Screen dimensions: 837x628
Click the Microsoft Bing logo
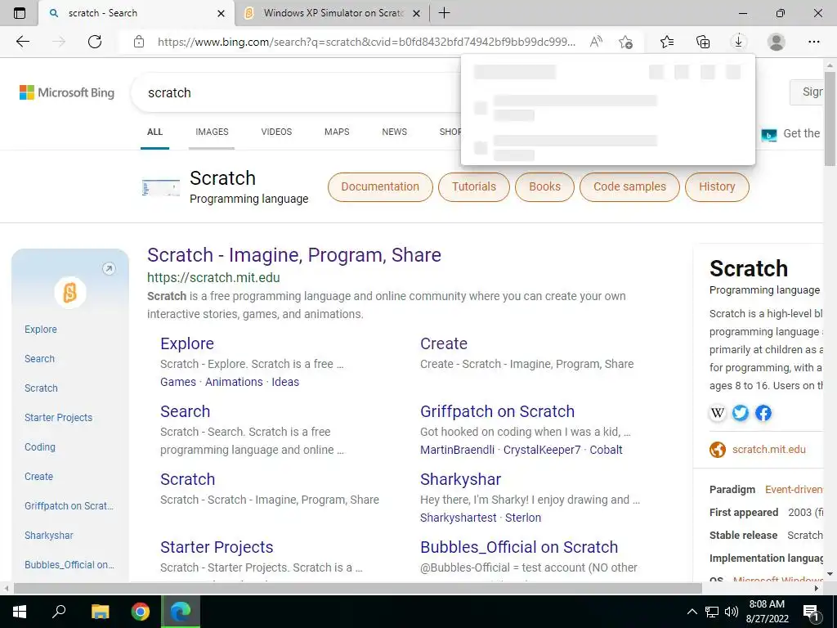67,92
